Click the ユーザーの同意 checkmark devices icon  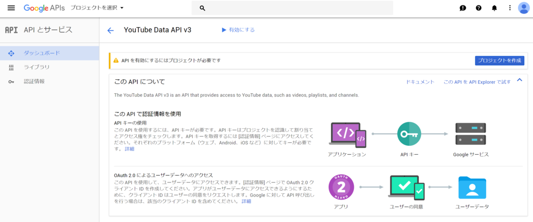tap(406, 187)
